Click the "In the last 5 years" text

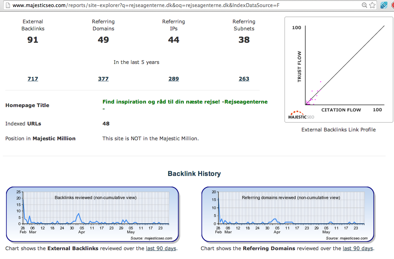click(x=136, y=62)
